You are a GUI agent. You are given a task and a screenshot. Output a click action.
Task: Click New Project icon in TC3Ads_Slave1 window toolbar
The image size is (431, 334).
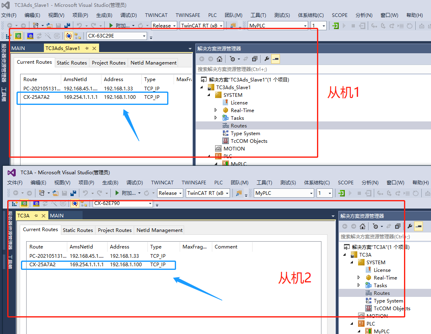click(36, 25)
